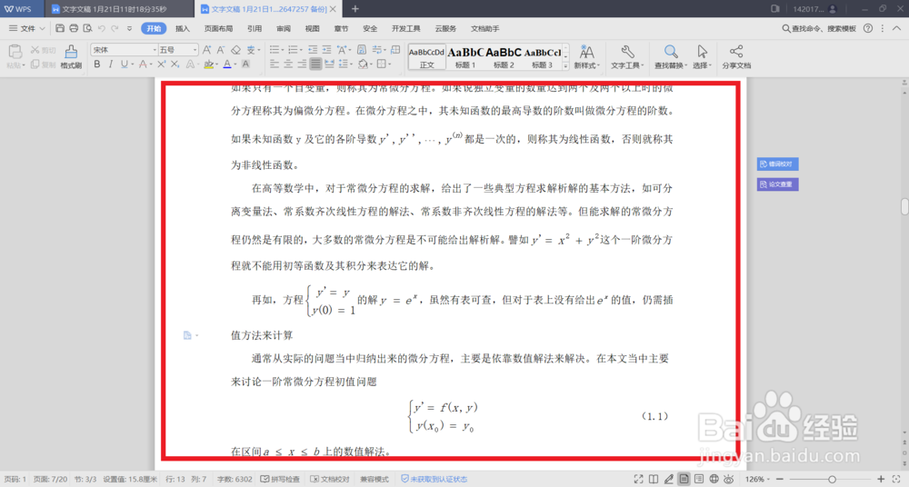
Task: Decrease paragraph indent
Action: point(313,50)
